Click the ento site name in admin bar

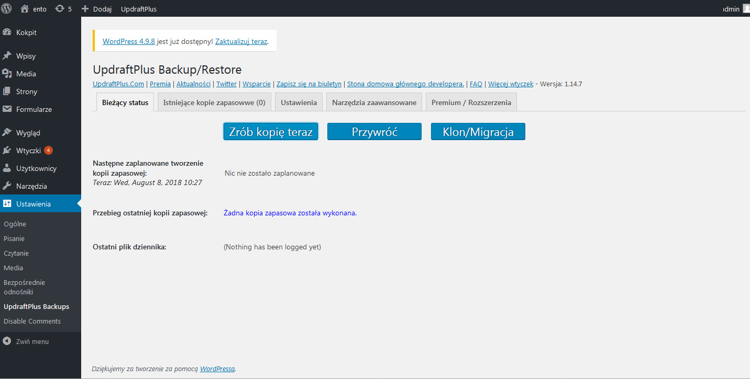pos(40,9)
